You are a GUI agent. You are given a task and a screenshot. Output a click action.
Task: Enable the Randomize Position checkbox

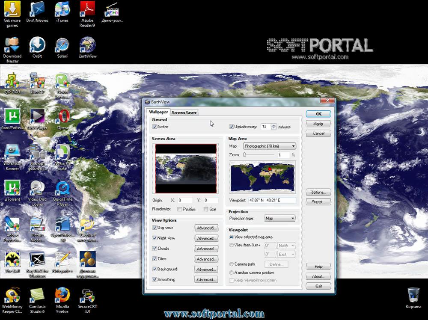tap(179, 209)
